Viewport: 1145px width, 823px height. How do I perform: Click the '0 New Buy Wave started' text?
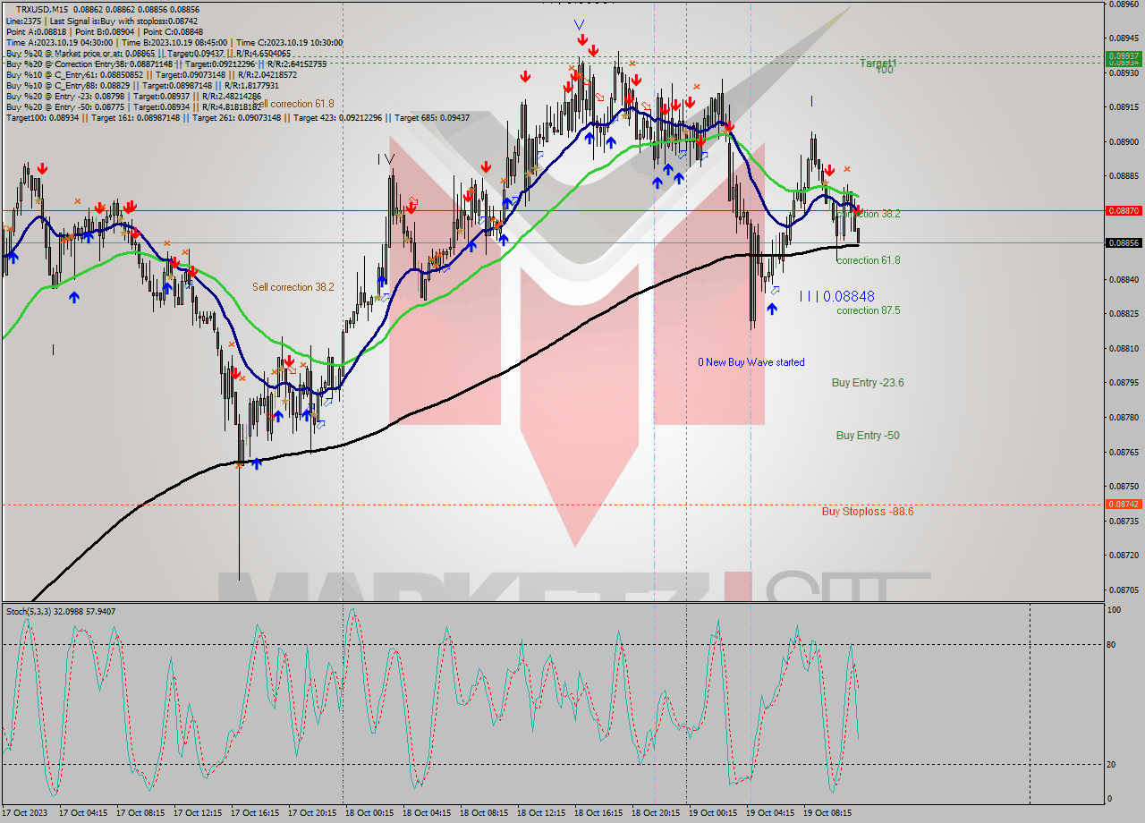(x=751, y=362)
